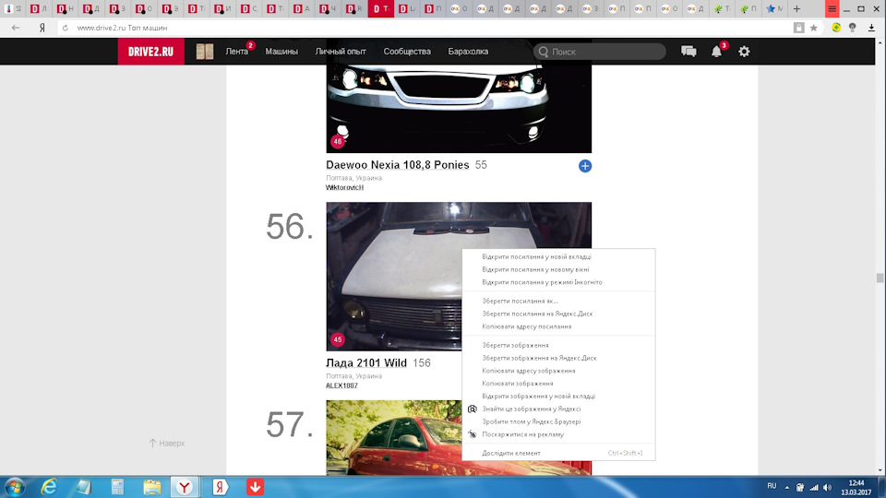Open the messages chat icon
Screen dimensions: 886x498
[x=688, y=52]
